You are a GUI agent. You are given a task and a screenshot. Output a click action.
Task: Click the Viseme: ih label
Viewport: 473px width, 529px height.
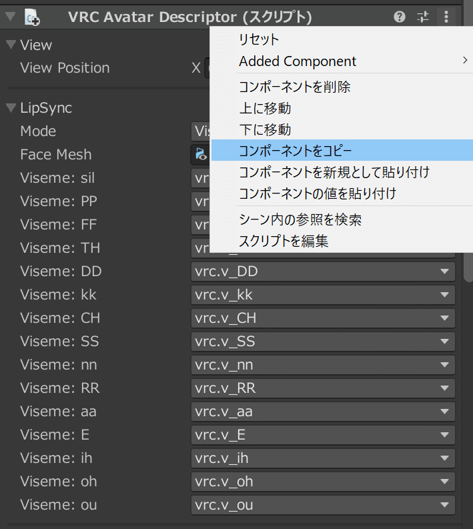[56, 458]
